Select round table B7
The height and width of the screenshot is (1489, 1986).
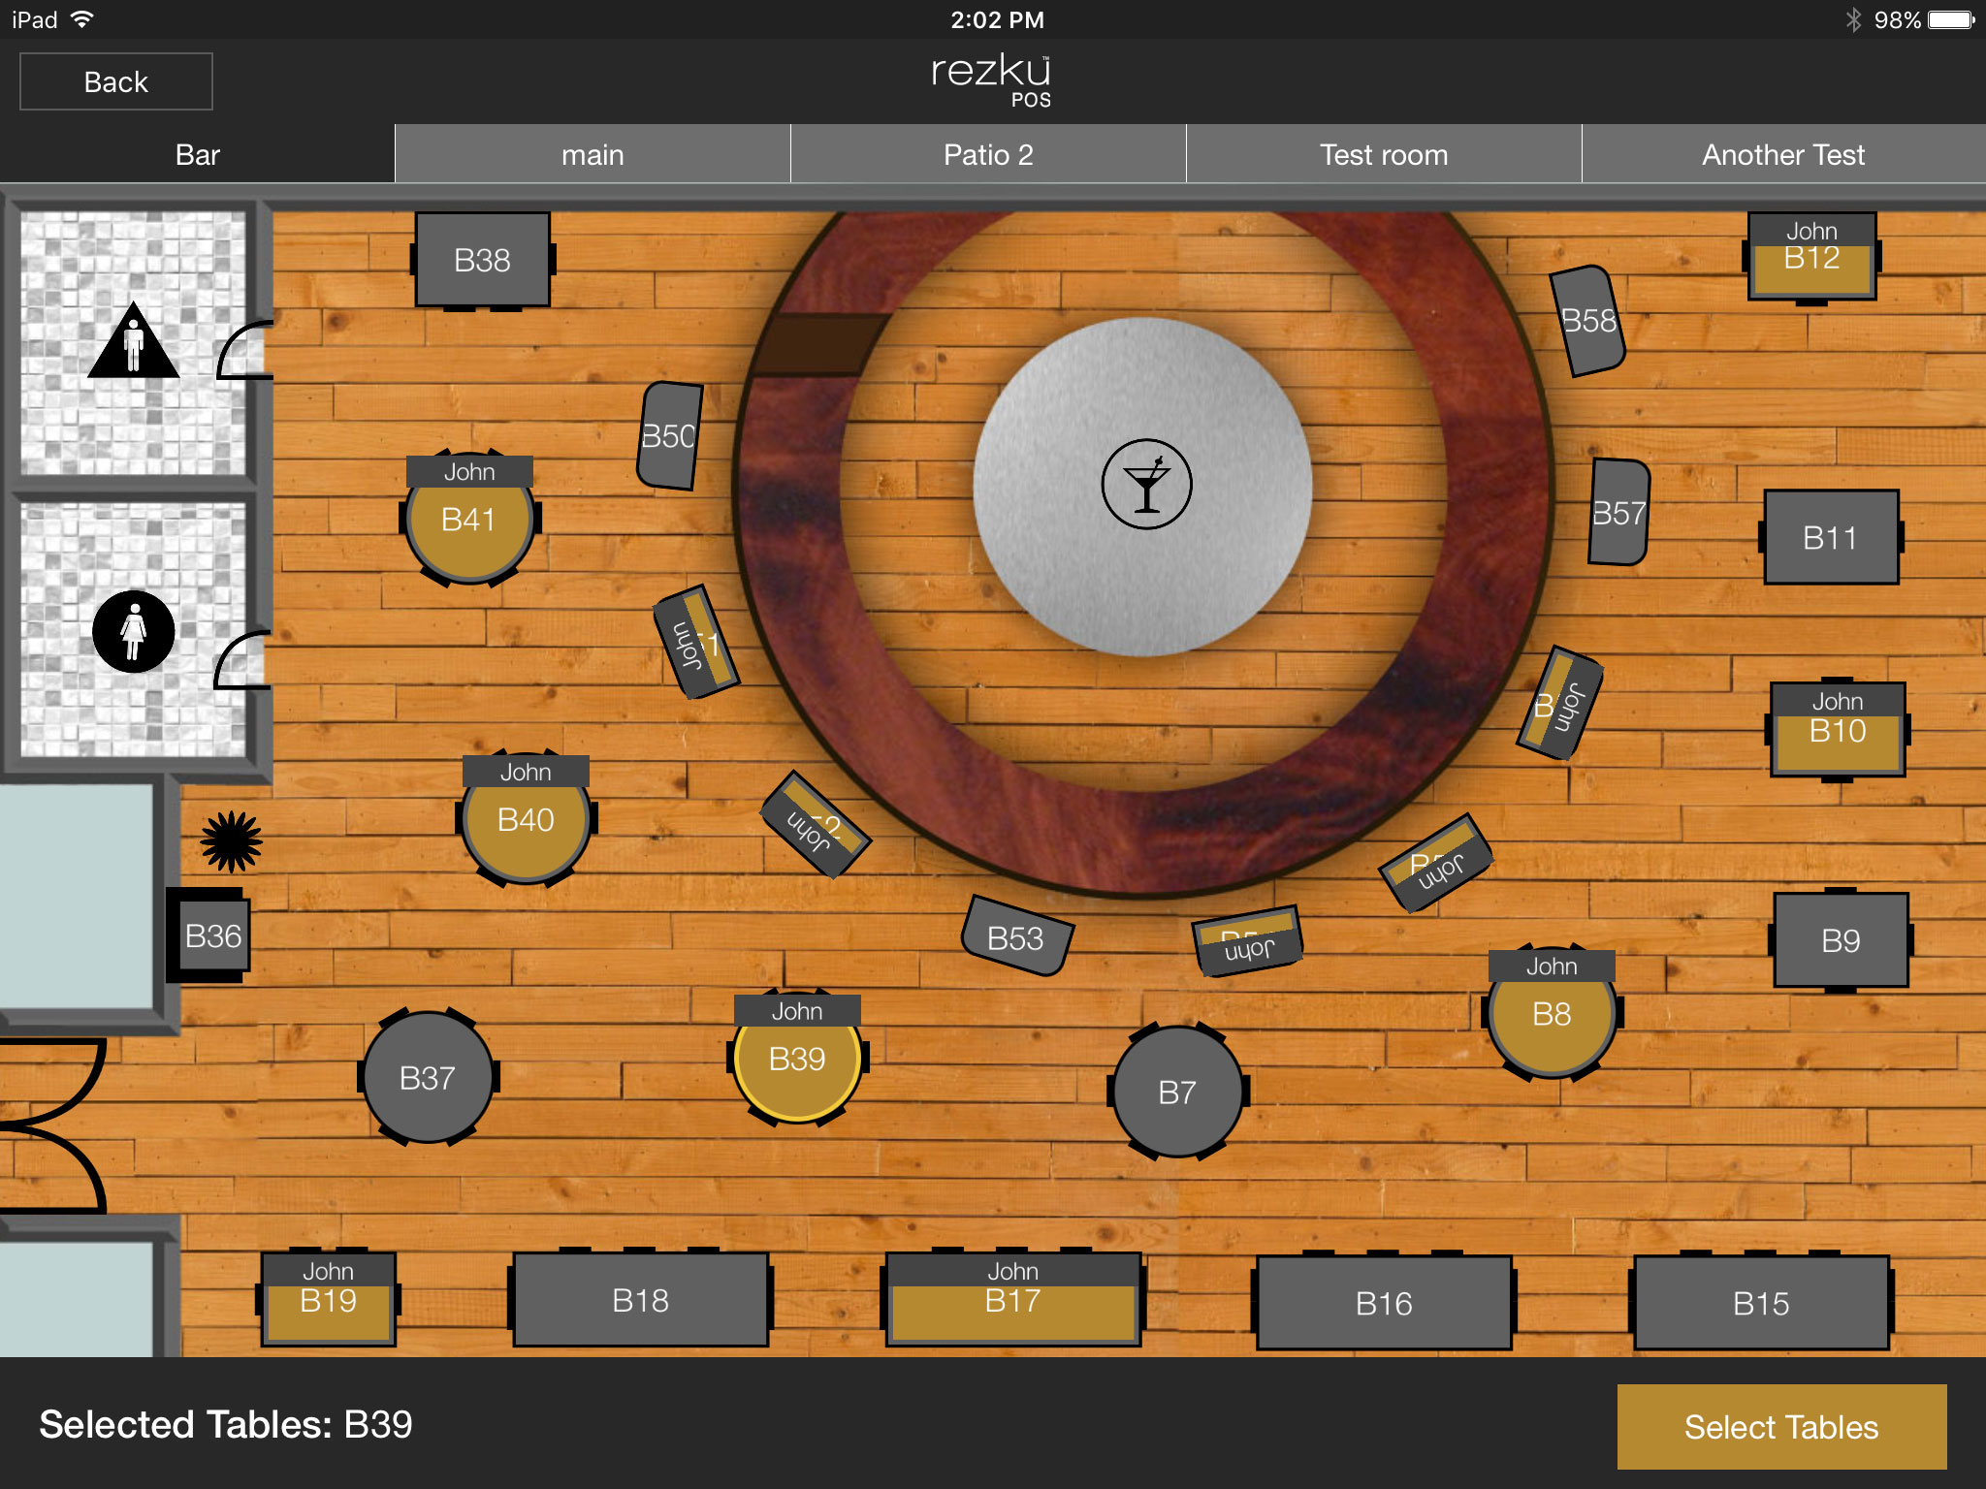(1177, 1093)
